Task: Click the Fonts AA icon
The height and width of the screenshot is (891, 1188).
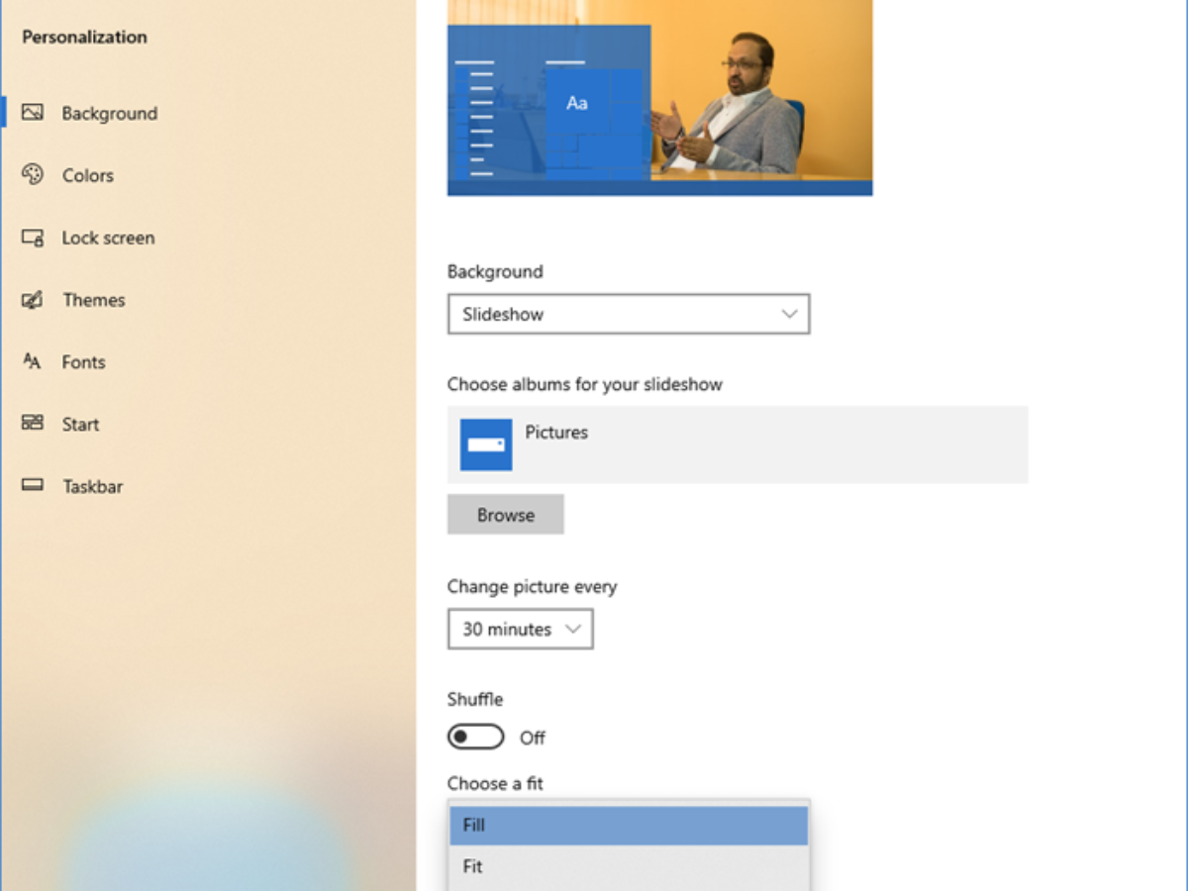Action: (33, 361)
